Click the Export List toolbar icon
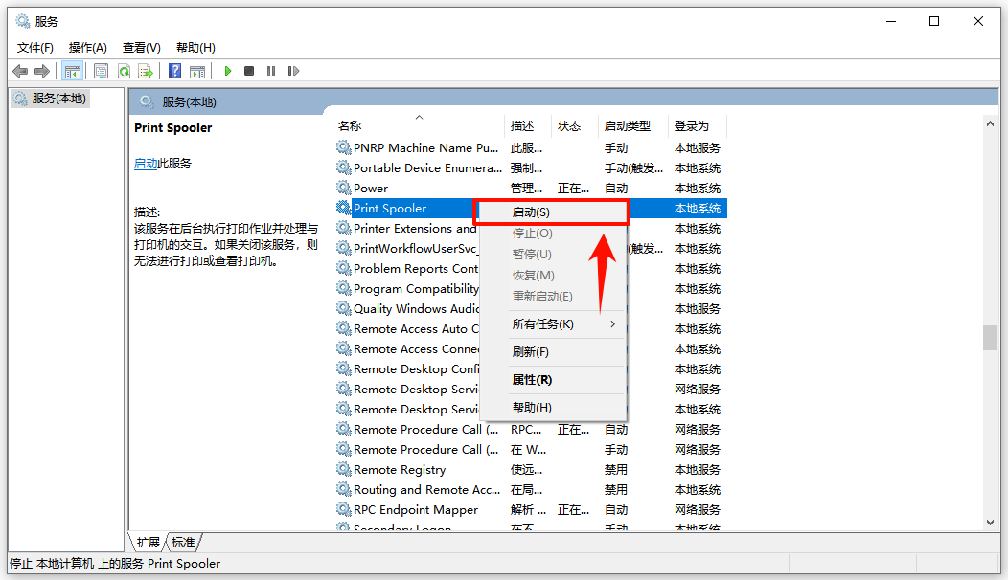The image size is (1008, 580). [x=147, y=71]
